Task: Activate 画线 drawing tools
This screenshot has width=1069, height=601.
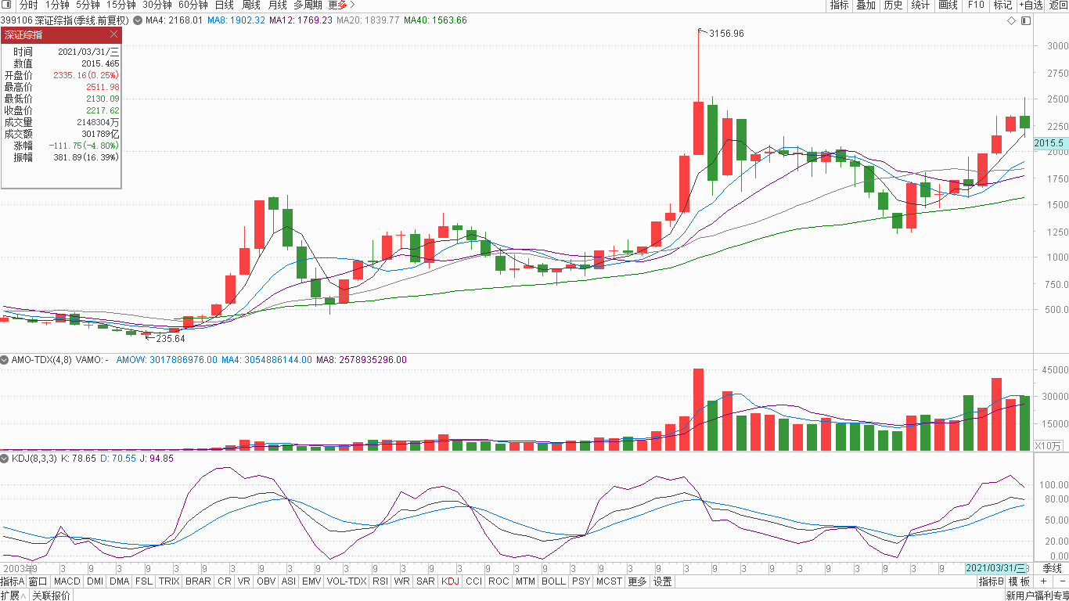Action: (948, 5)
